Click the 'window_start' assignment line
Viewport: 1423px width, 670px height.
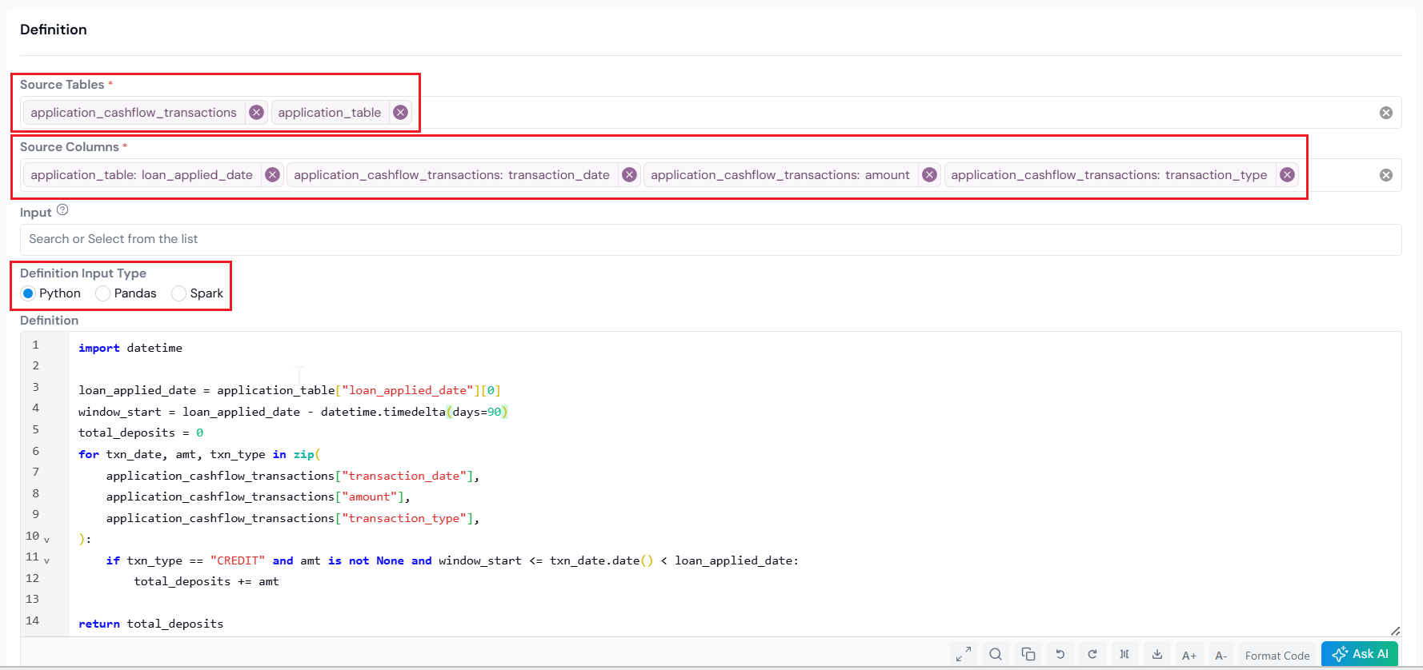coord(294,412)
